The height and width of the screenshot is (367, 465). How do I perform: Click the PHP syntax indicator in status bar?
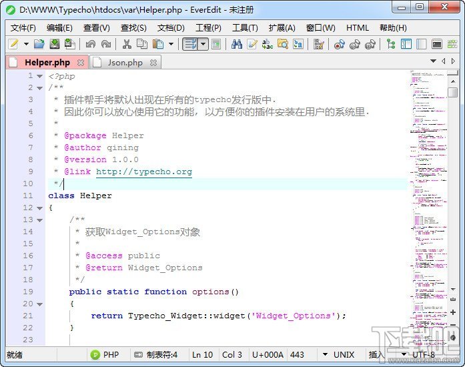(105, 355)
